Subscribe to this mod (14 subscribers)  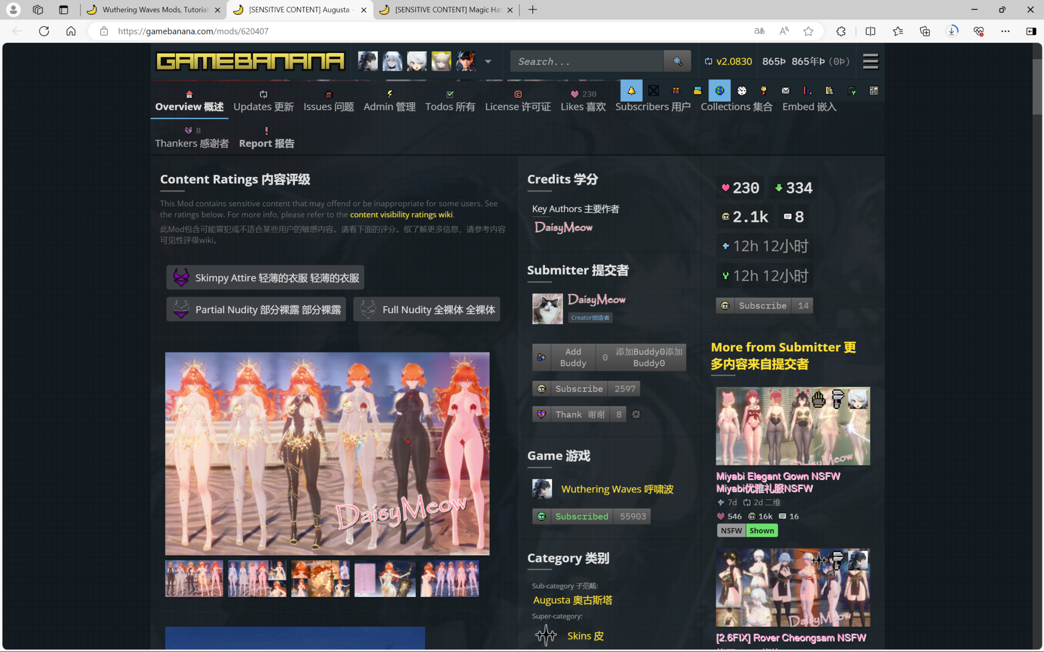coord(764,306)
